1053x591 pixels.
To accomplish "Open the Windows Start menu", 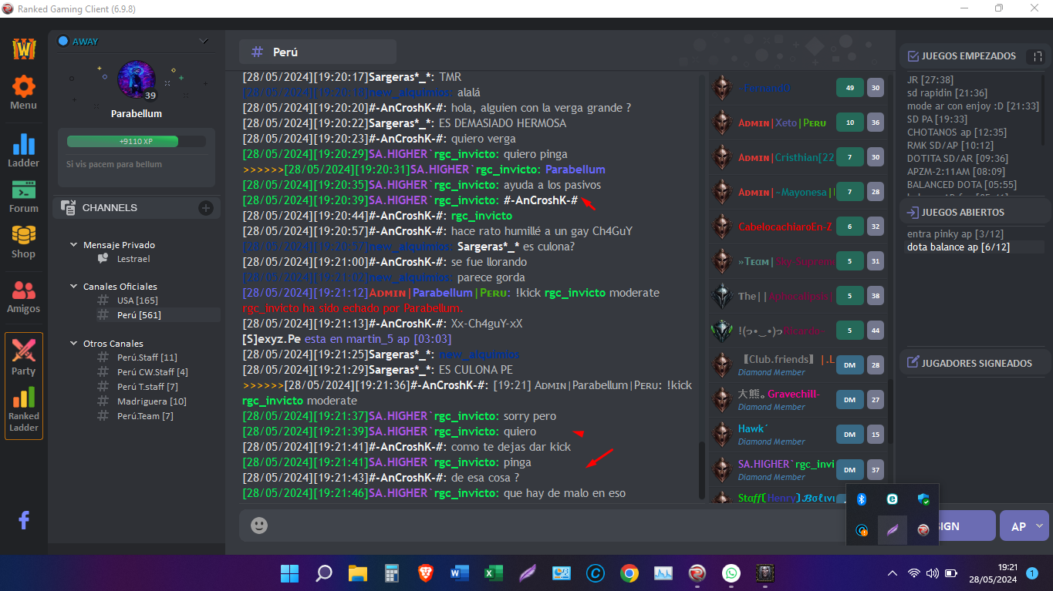I will [290, 573].
